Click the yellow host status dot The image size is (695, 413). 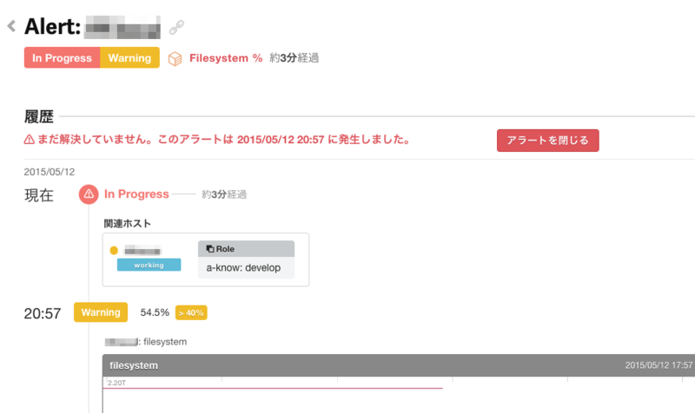click(114, 251)
